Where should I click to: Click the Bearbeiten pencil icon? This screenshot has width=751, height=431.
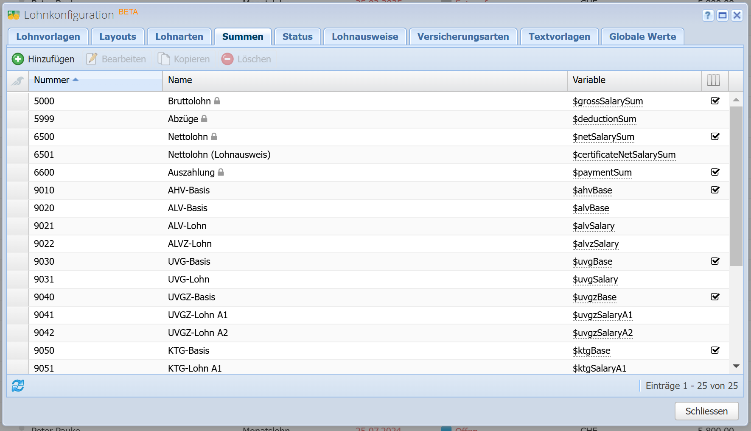point(92,59)
